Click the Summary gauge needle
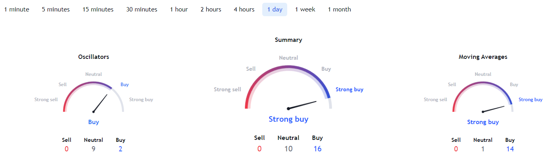This screenshot has height=164, width=557. (x=302, y=105)
